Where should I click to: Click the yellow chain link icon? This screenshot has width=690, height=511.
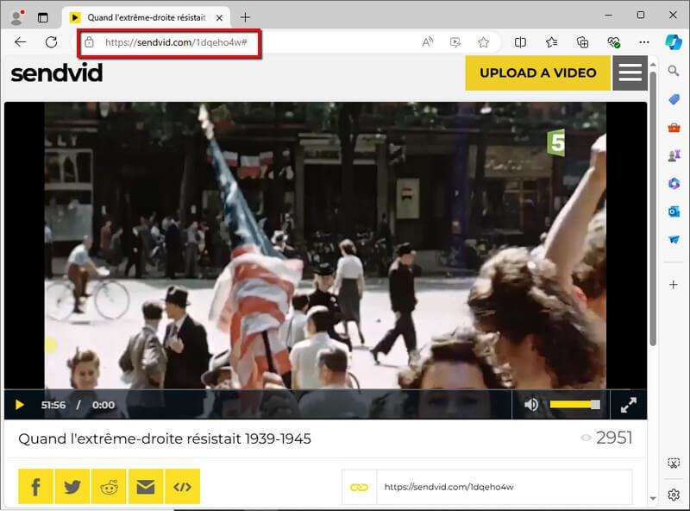pos(359,487)
